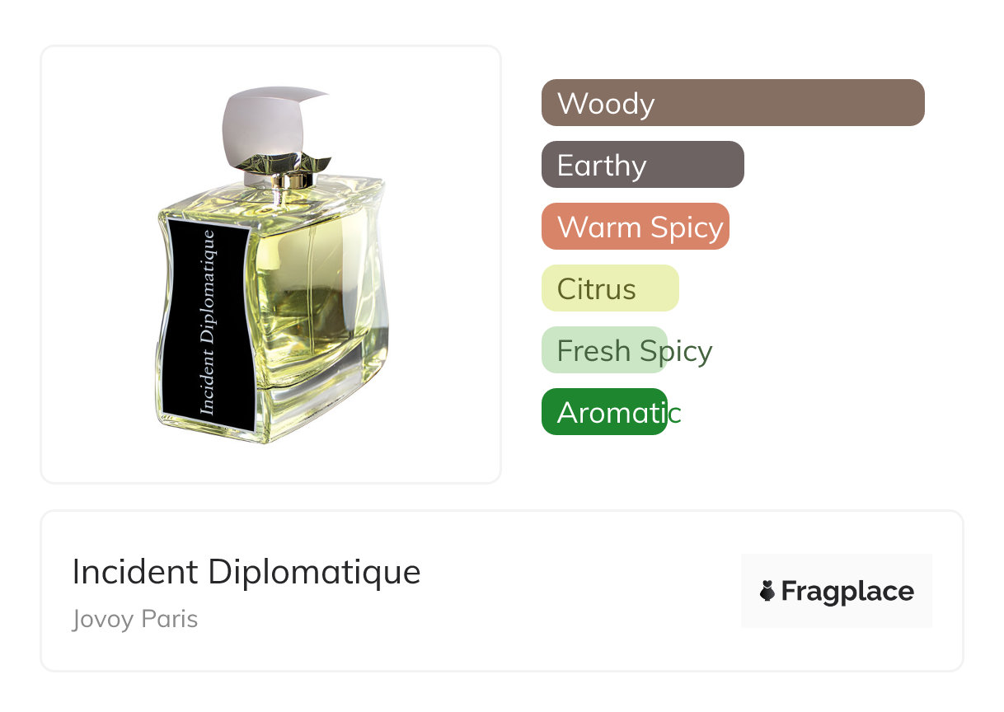Click the Incident Diplomatique title

click(246, 572)
